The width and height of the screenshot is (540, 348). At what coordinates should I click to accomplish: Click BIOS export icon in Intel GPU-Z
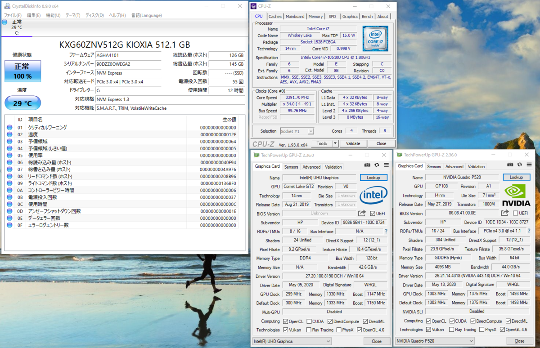362,213
